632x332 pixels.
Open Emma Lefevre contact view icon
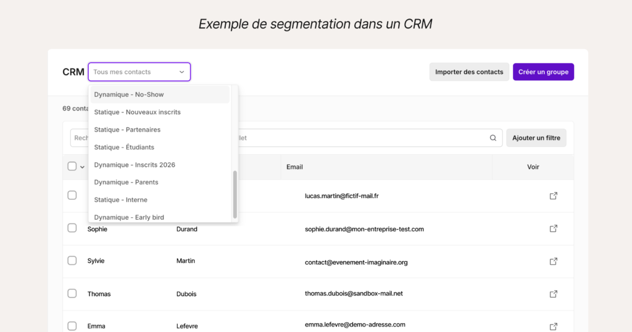tap(554, 326)
